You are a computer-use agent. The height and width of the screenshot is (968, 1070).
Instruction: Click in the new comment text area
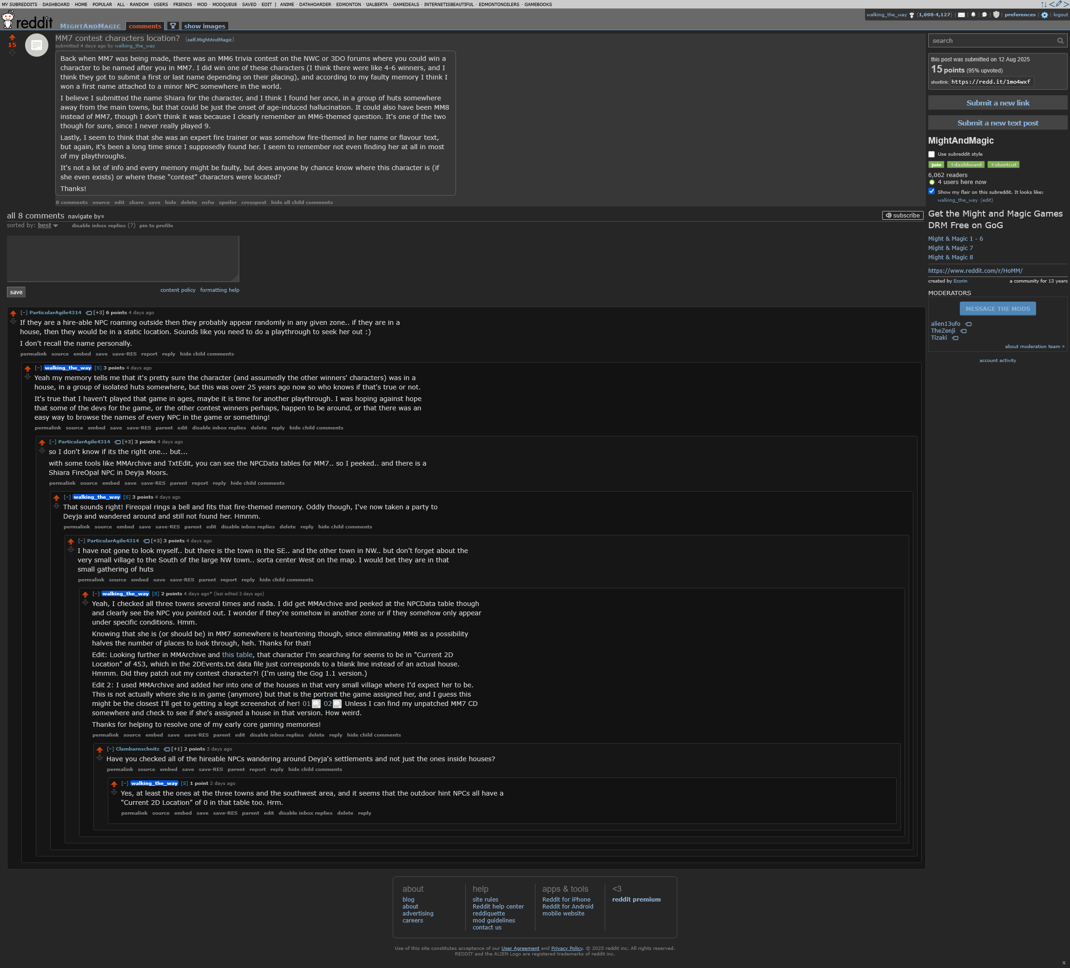pos(123,259)
